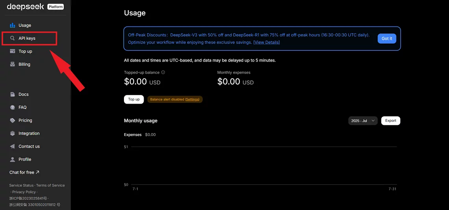Click the Platform badge

(x=55, y=7)
